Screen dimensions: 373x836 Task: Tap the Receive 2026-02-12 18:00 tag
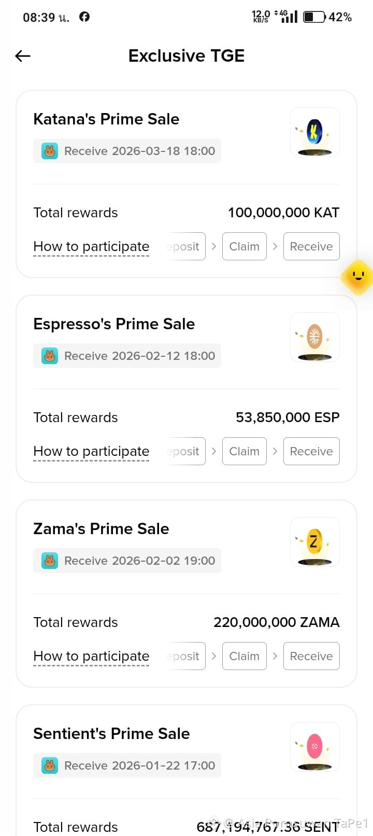127,356
